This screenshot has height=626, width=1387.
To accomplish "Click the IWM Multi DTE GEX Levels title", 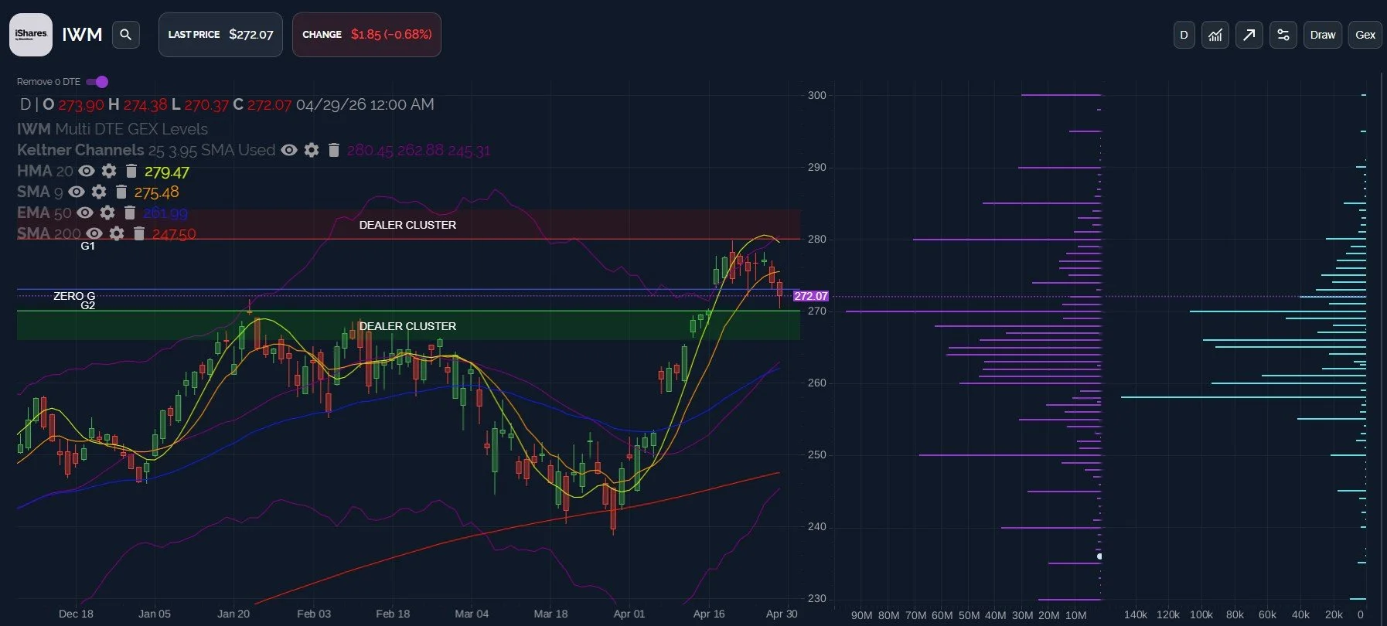I will [x=112, y=129].
